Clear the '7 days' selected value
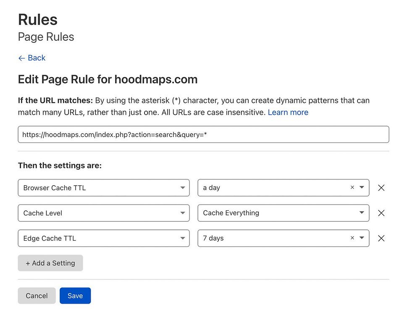Screen dimensions: 420x323 point(352,238)
